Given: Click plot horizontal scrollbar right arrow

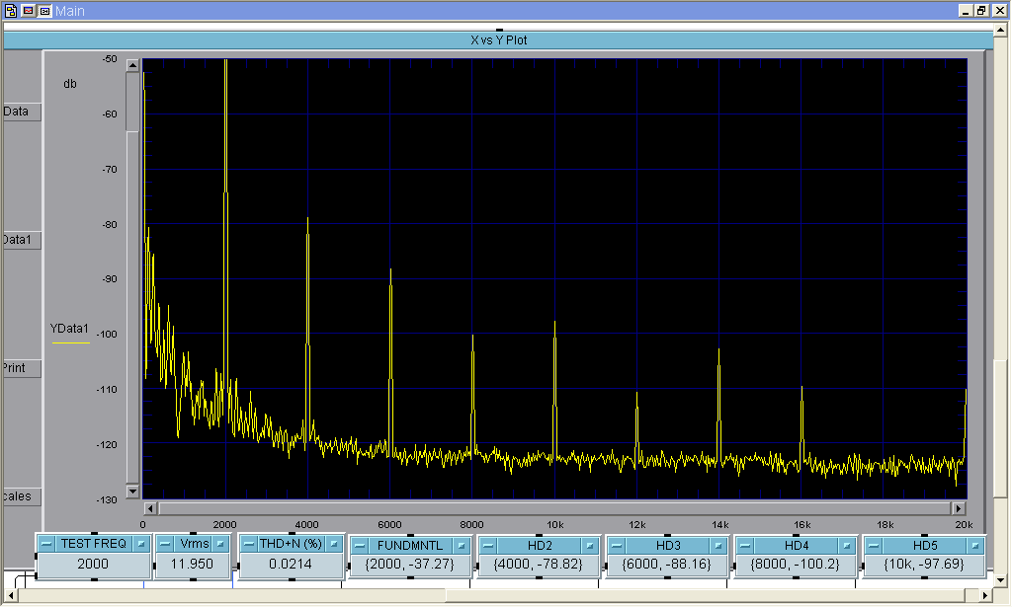Looking at the screenshot, I should [x=959, y=508].
